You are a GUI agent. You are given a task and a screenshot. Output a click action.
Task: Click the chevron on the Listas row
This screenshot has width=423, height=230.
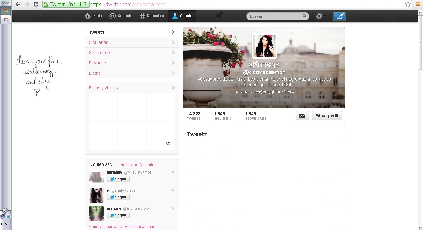pyautogui.click(x=173, y=73)
